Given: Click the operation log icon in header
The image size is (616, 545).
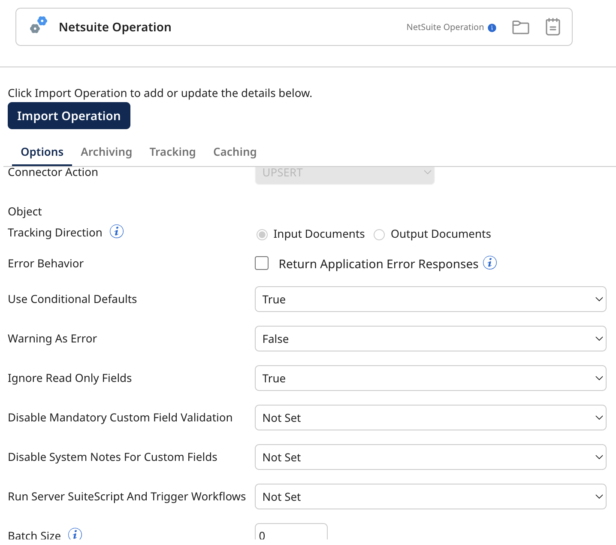Looking at the screenshot, I should pyautogui.click(x=553, y=27).
